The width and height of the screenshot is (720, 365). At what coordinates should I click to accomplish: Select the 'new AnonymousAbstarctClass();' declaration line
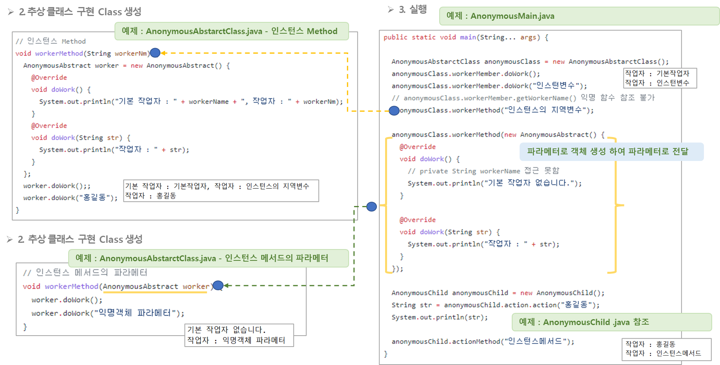530,61
